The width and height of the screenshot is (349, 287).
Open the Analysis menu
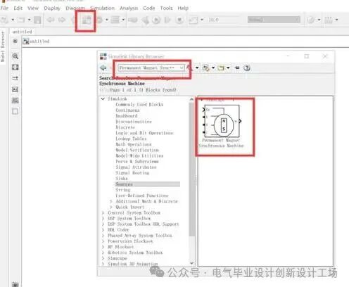coord(129,8)
